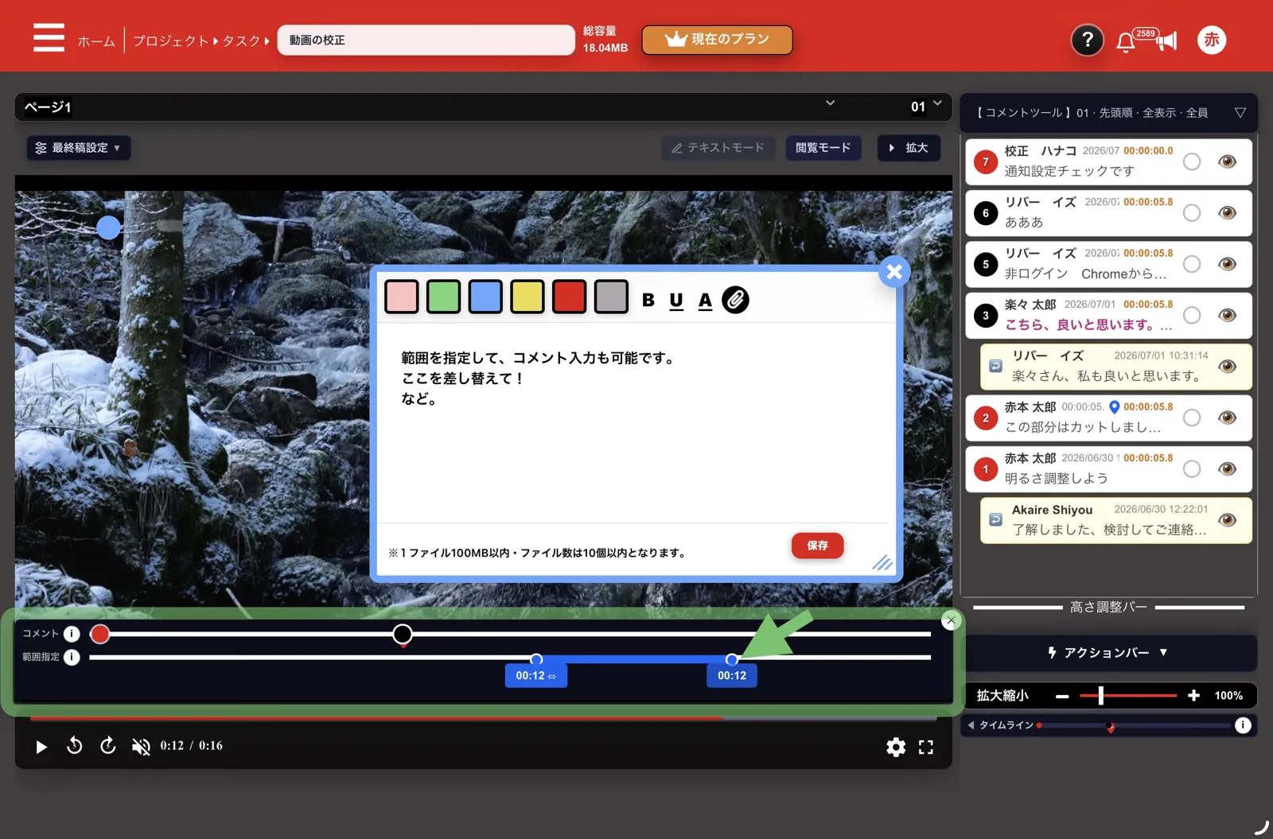
Task: Pick the yellow color swatch
Action: click(527, 297)
